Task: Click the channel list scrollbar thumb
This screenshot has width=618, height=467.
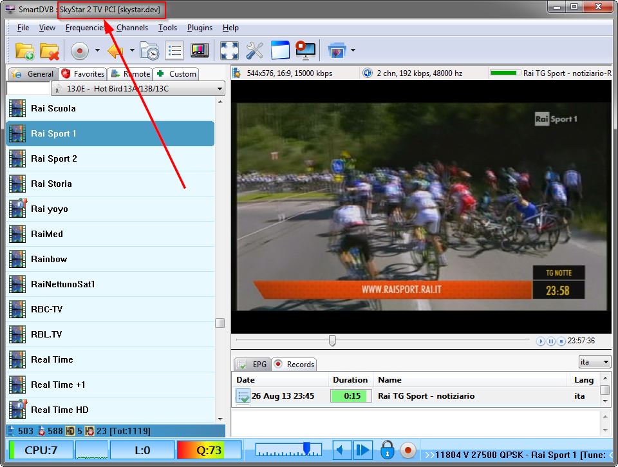Action: click(x=220, y=323)
